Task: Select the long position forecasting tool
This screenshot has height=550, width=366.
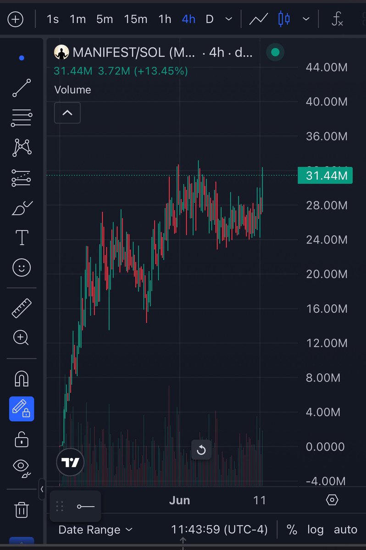Action: pos(22,178)
